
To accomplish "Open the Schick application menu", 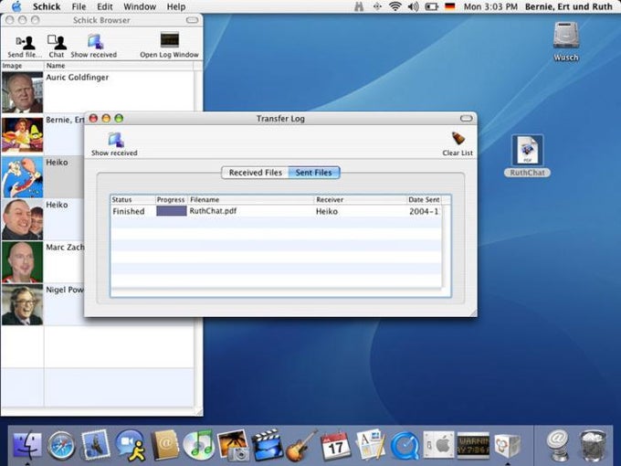I will pyautogui.click(x=47, y=6).
